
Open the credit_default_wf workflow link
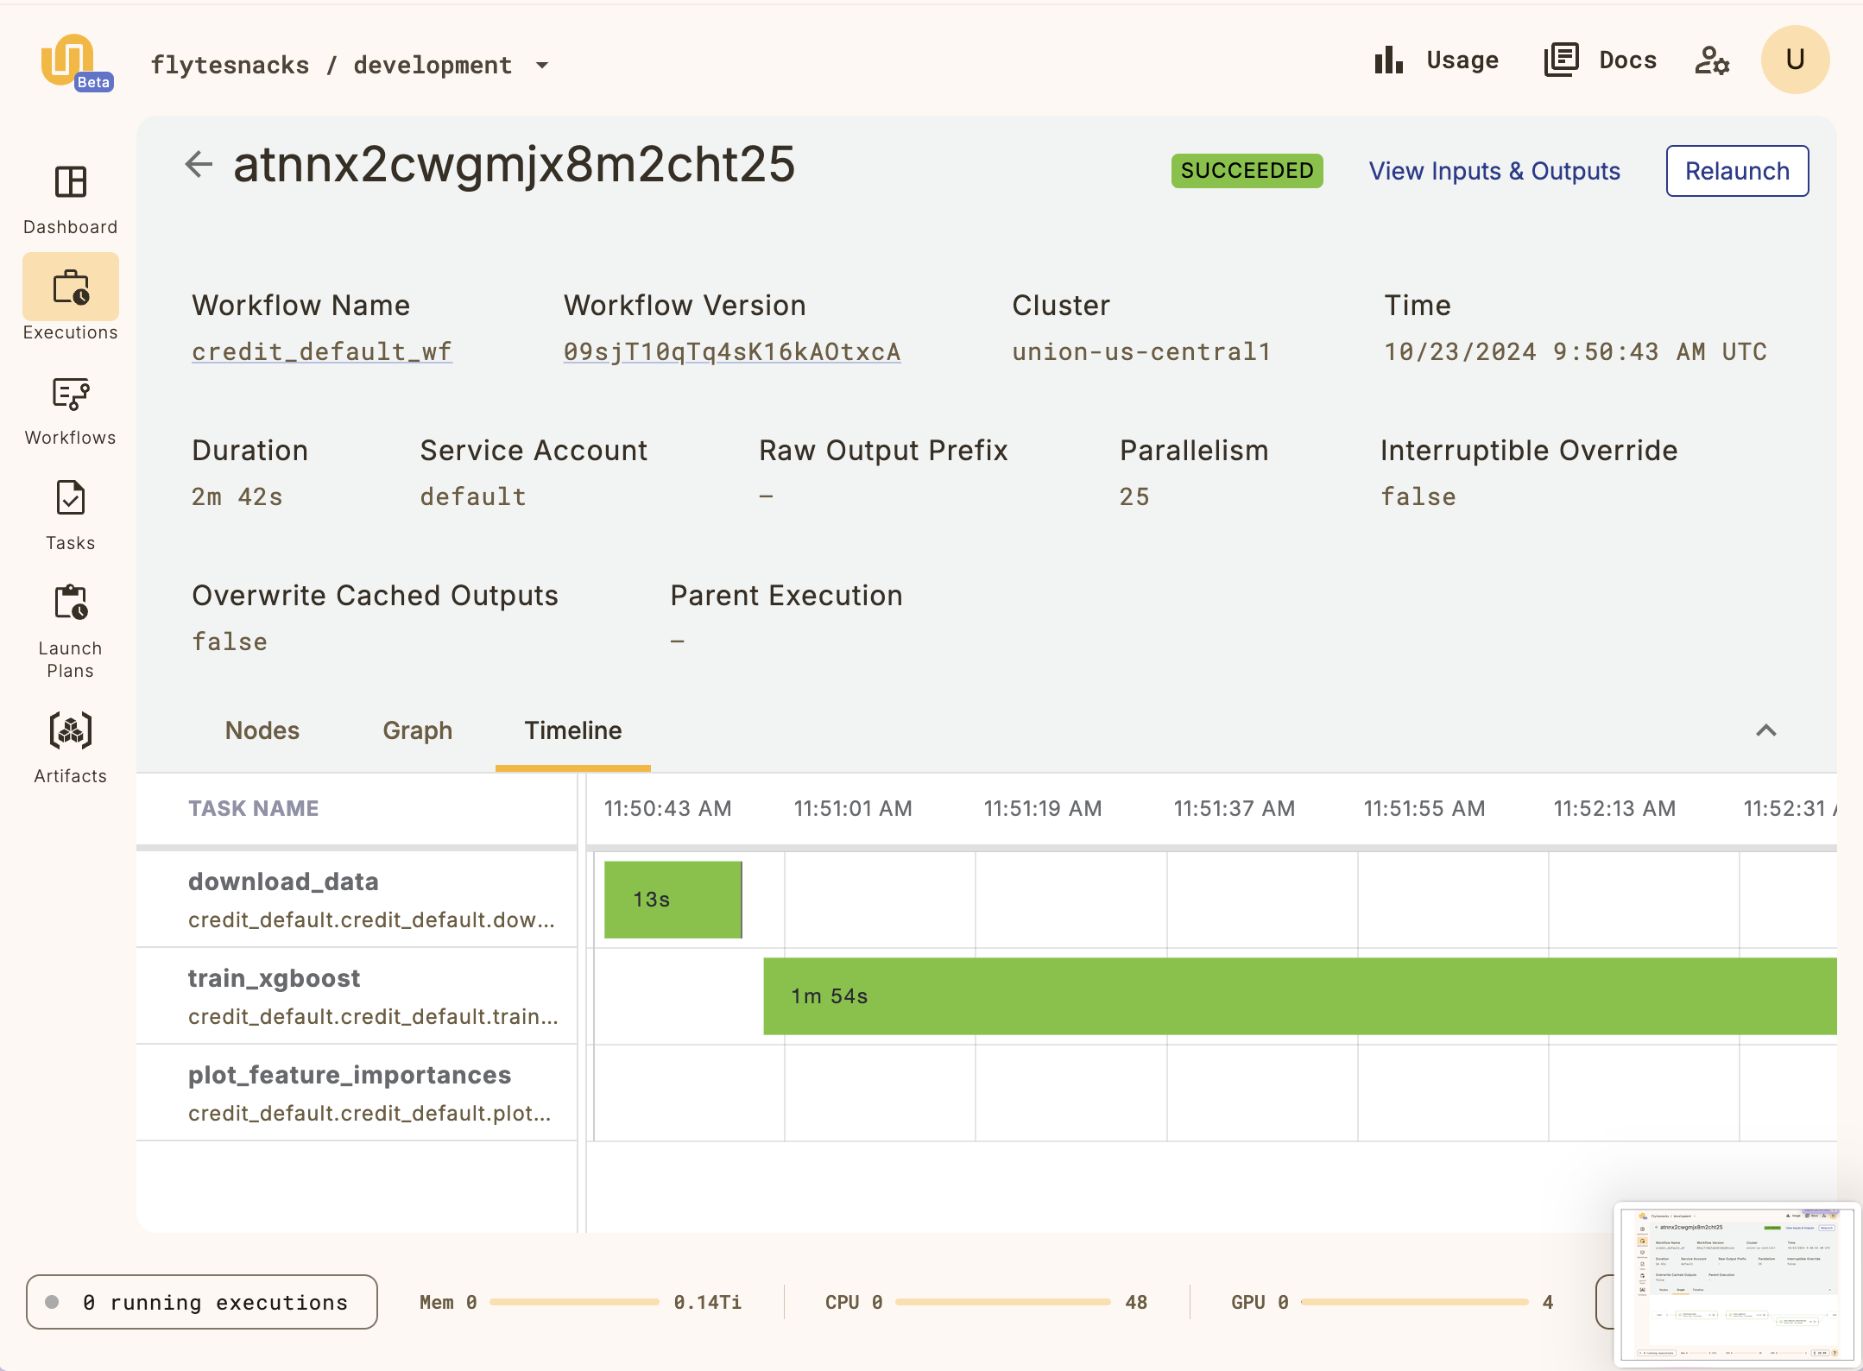click(x=321, y=351)
